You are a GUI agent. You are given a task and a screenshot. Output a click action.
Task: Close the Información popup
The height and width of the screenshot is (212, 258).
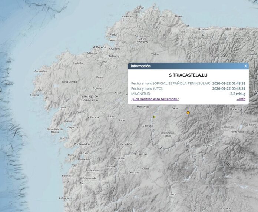coord(245,66)
